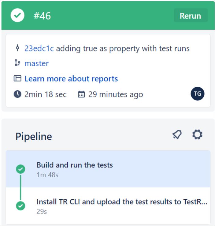Click the commit icon before 23edc1c
215x226 pixels.
[x=17, y=48]
